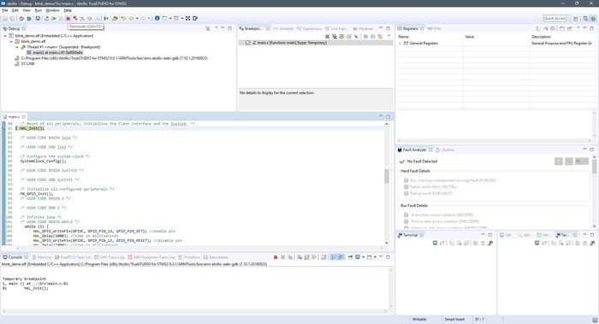Viewport: 599px width, 324px height.
Task: Click the Debug perspective icon at top right
Action: pyautogui.click(x=593, y=18)
